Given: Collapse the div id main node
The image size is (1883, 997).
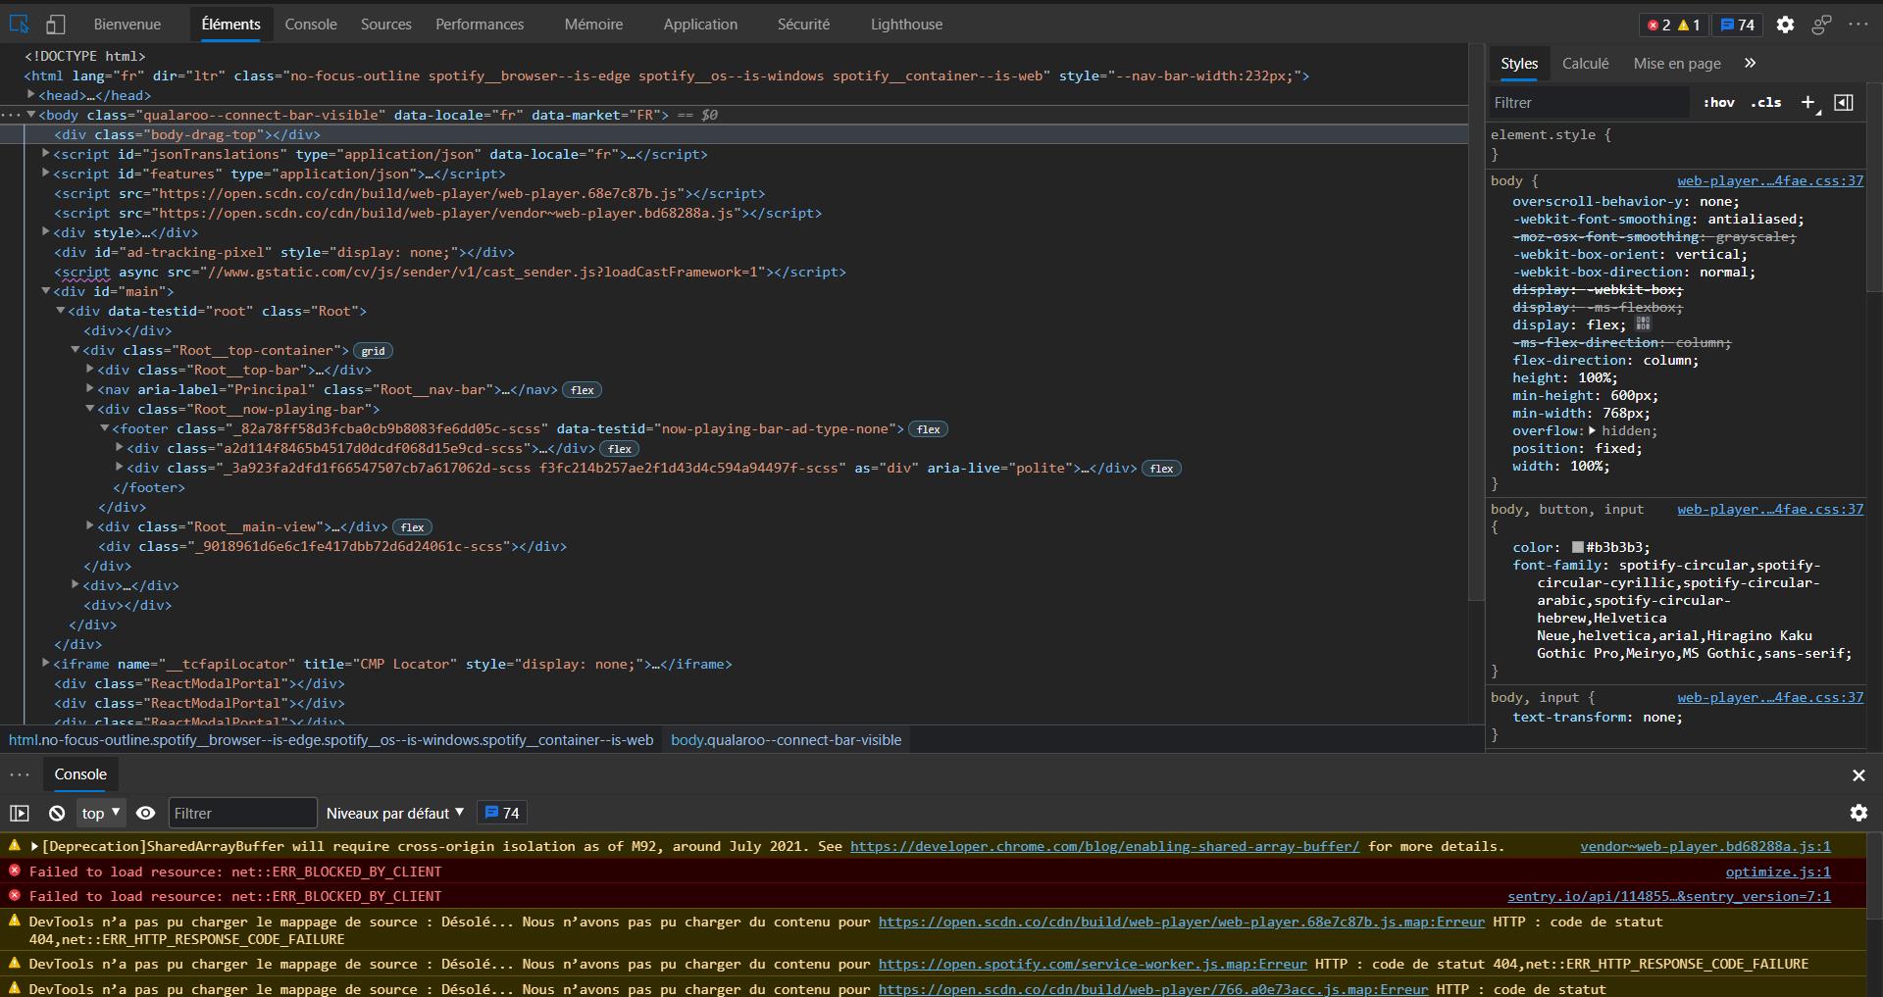Looking at the screenshot, I should 46,290.
